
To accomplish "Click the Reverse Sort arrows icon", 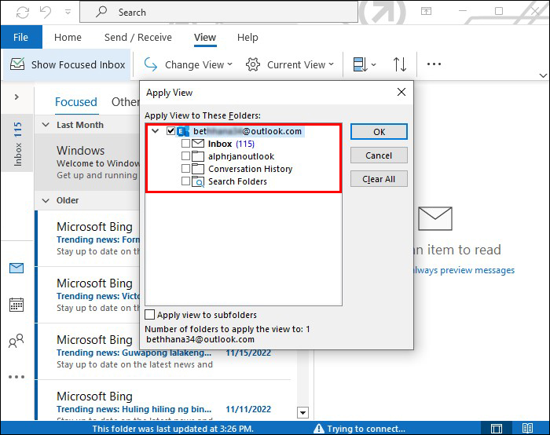I will pyautogui.click(x=399, y=64).
